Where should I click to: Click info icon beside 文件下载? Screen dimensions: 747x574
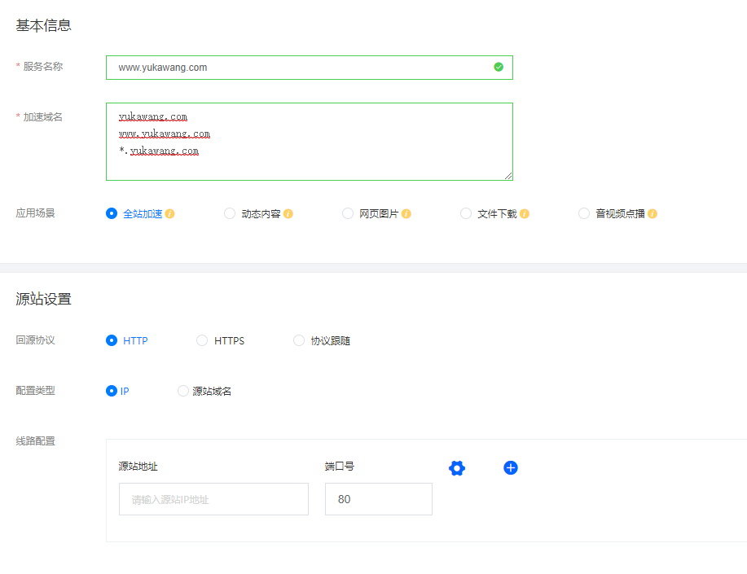point(525,214)
